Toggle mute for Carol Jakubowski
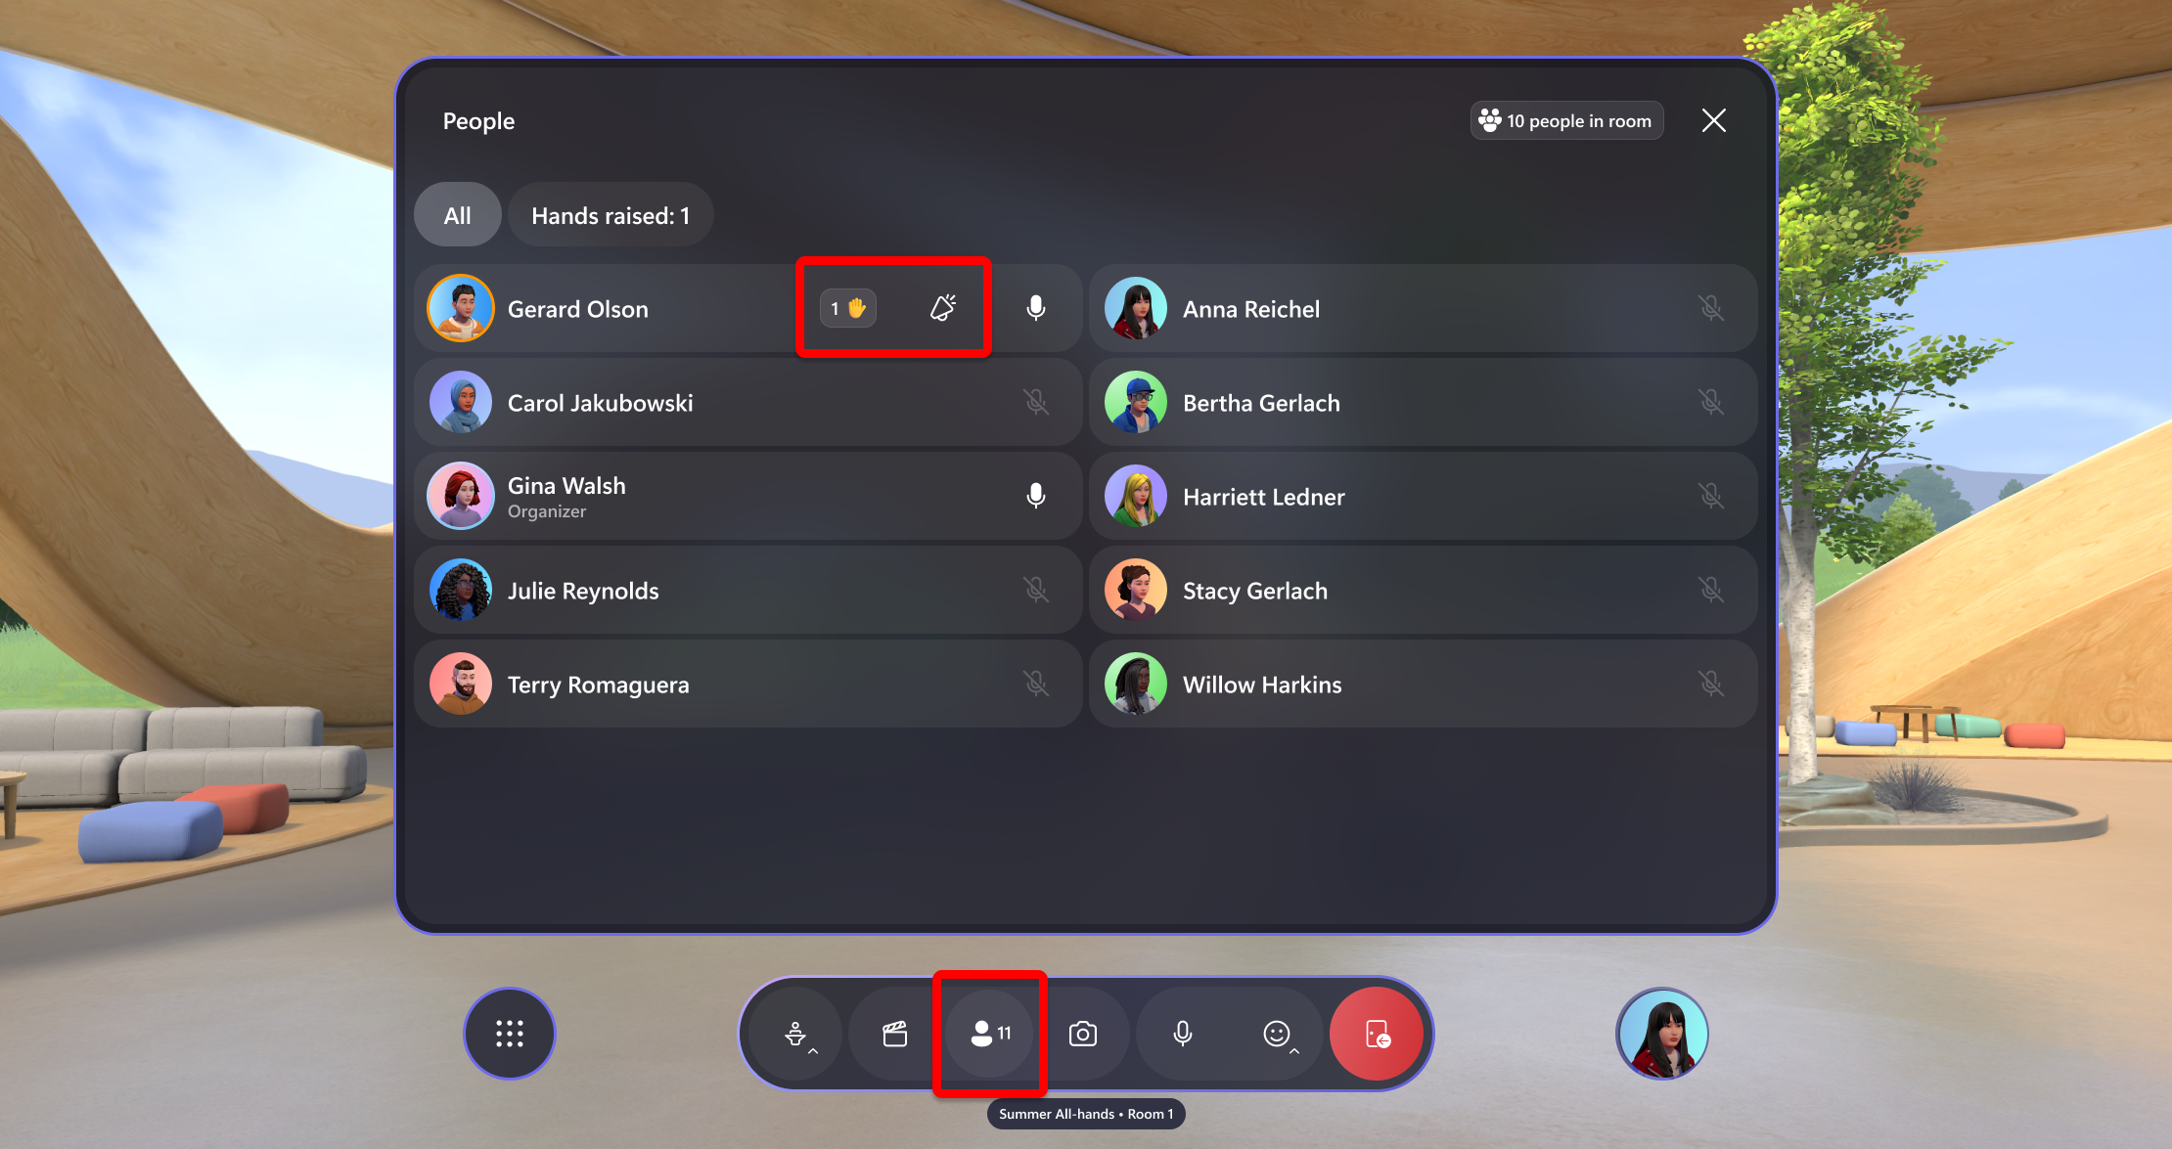The height and width of the screenshot is (1149, 2172). [1037, 402]
